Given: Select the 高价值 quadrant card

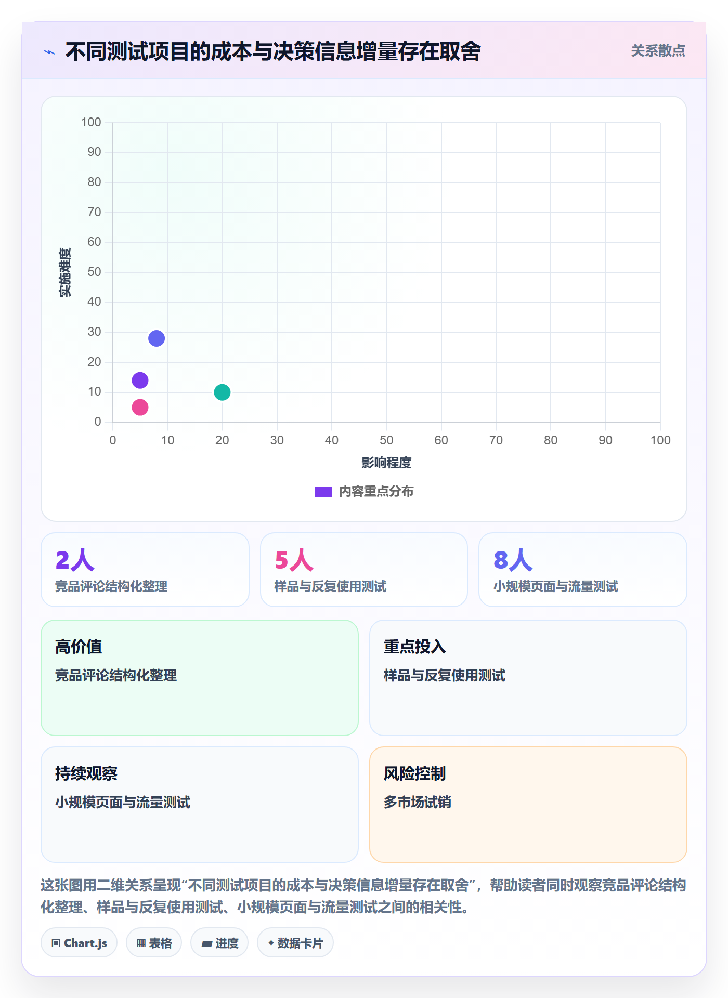Looking at the screenshot, I should point(200,678).
